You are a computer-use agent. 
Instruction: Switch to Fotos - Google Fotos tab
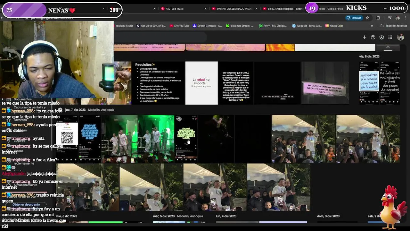pos(330,9)
